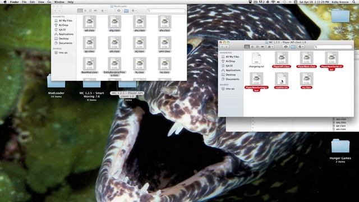Open the Apple menu
The image size is (359, 202).
click(x=5, y=2)
